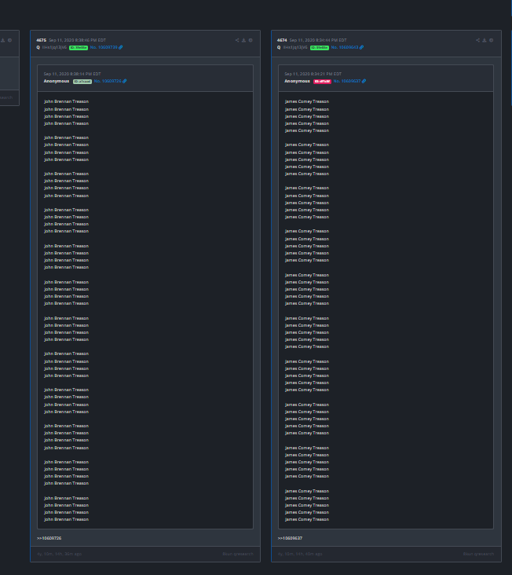512x575 pixels.
Task: Click the share icon on post 4675
Action: click(237, 40)
